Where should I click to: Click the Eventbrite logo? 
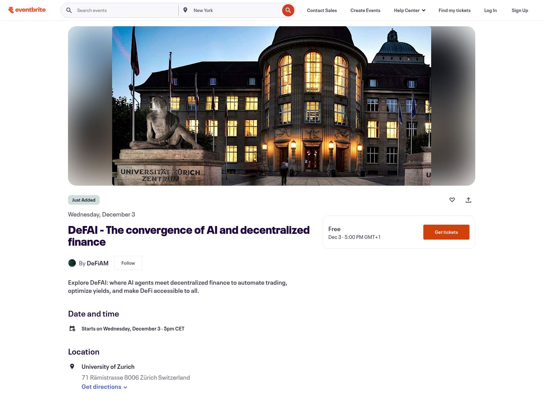coord(27,10)
